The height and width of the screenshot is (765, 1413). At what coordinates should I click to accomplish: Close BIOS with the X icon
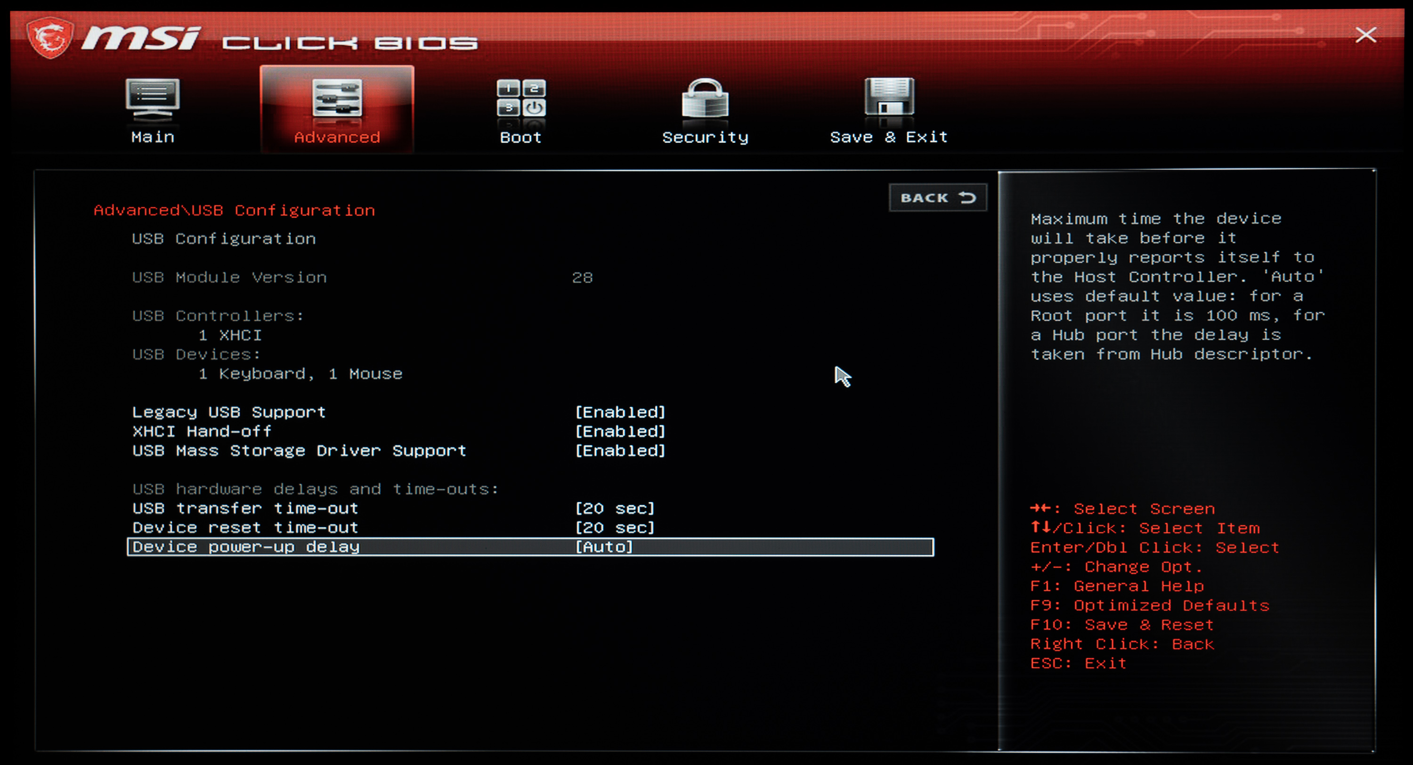pyautogui.click(x=1365, y=35)
